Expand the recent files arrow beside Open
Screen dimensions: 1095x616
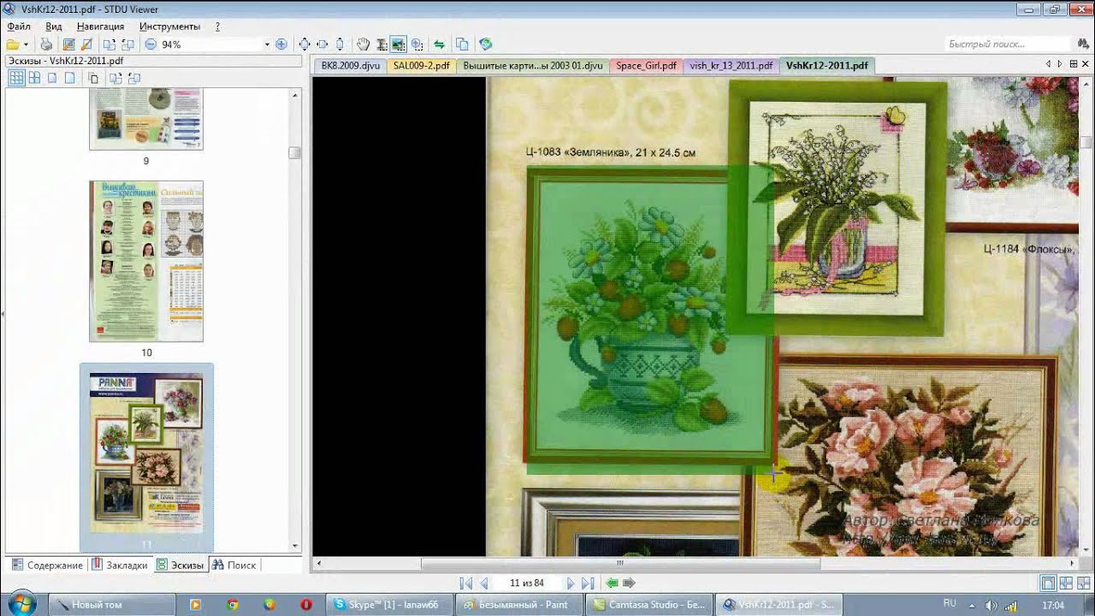[x=26, y=44]
